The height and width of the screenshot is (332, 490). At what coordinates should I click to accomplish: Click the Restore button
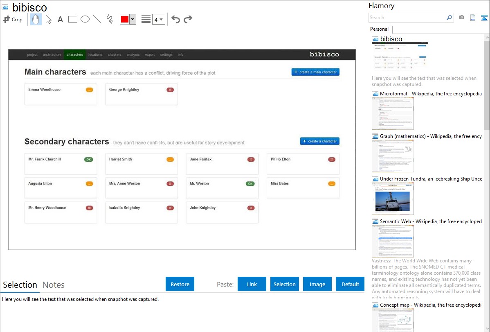[x=180, y=284]
